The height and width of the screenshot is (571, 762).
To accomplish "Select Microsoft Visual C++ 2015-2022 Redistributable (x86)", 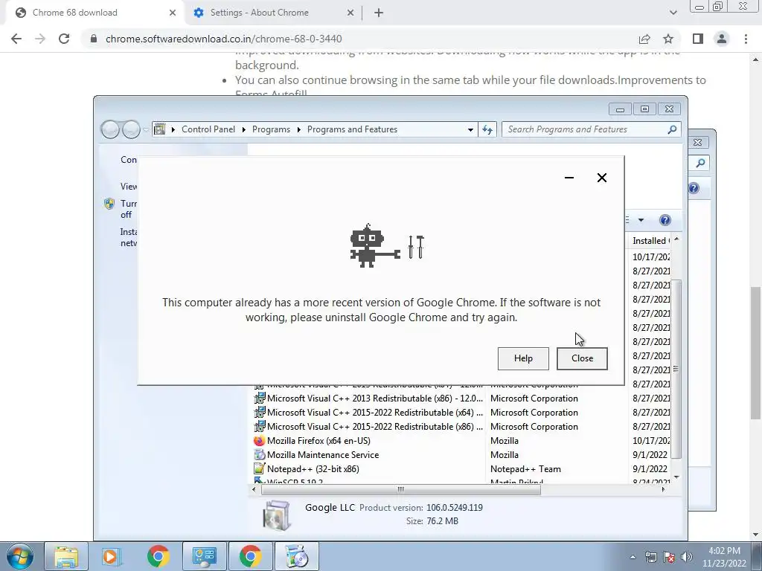I will coord(374,427).
